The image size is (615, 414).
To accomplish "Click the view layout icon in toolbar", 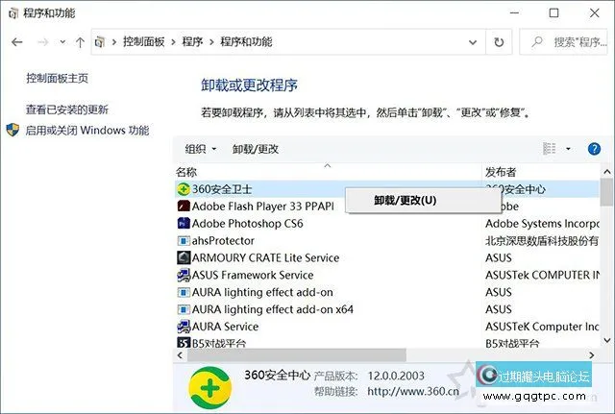I will click(x=549, y=149).
